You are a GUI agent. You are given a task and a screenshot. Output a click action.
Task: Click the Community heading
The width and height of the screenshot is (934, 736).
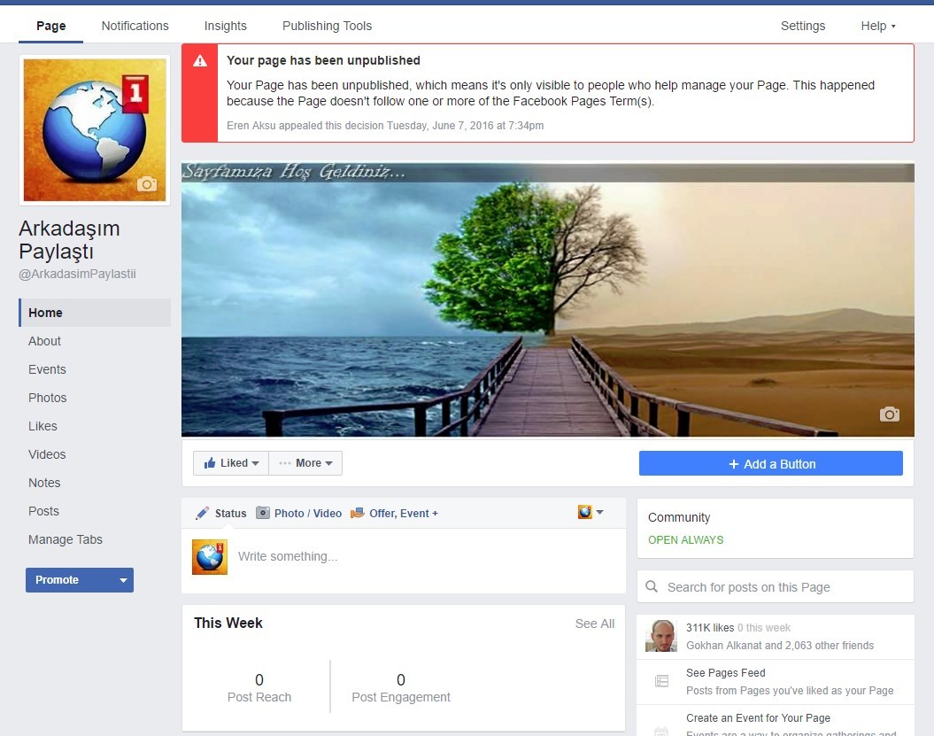(x=679, y=517)
